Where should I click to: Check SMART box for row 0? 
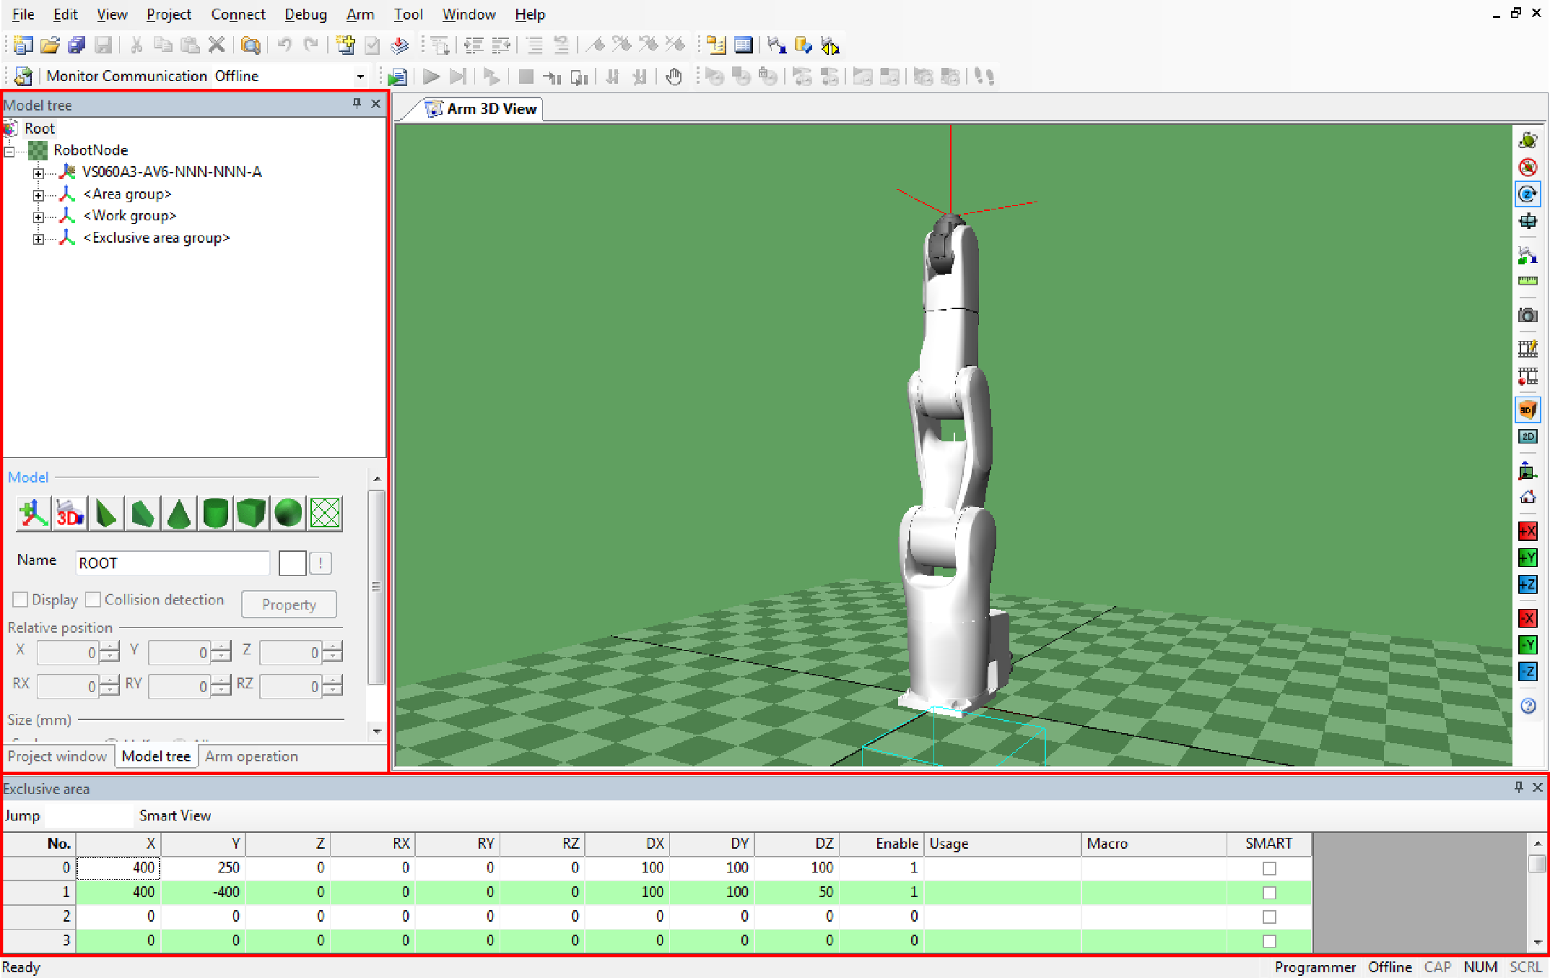tap(1269, 868)
